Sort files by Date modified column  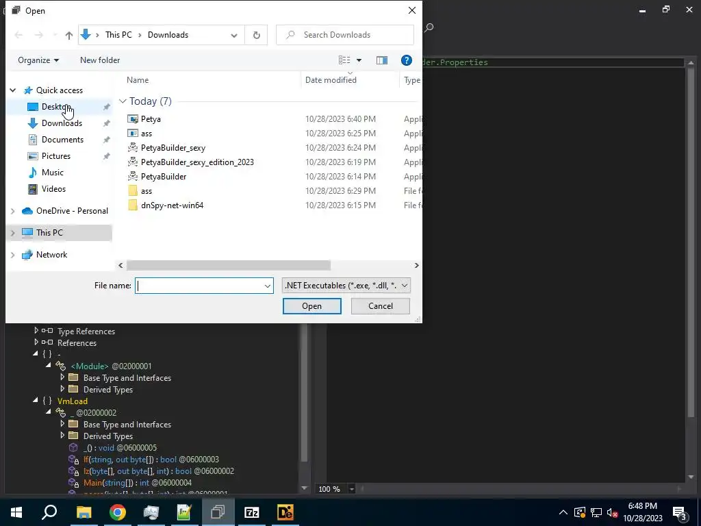coord(331,80)
